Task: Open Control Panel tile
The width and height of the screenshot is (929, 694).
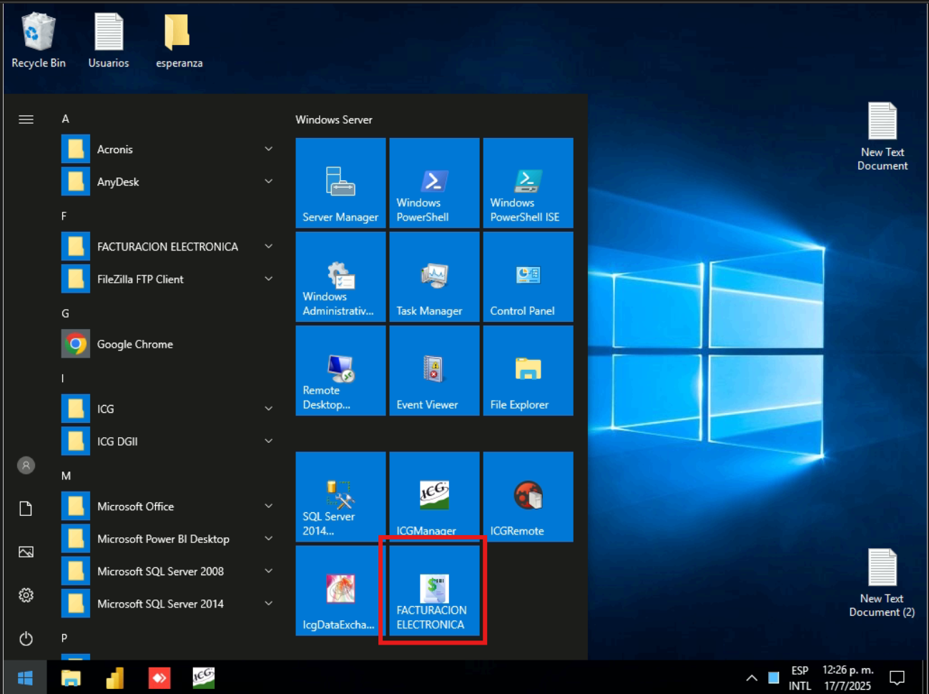Action: 528,277
